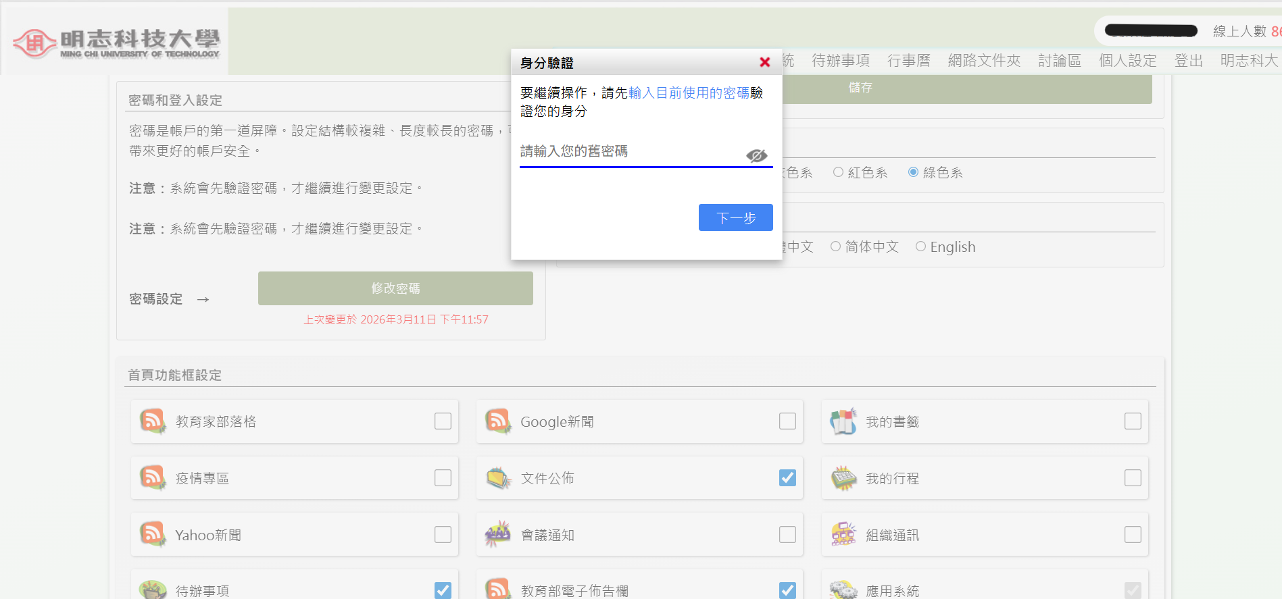Open 網路文件夾 in the top menu
Image resolution: width=1282 pixels, height=599 pixels.
point(984,60)
